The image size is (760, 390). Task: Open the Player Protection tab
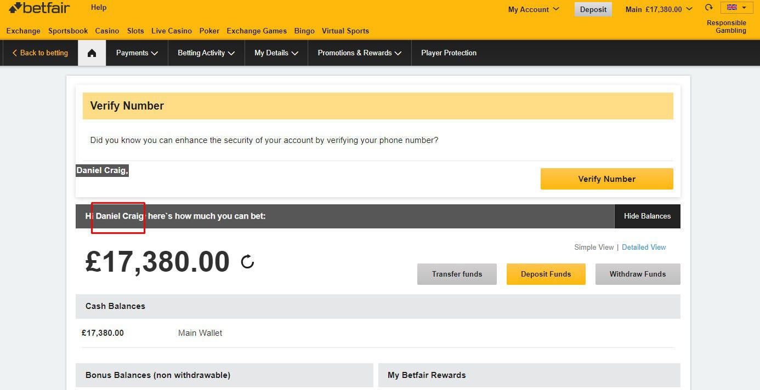pos(449,53)
